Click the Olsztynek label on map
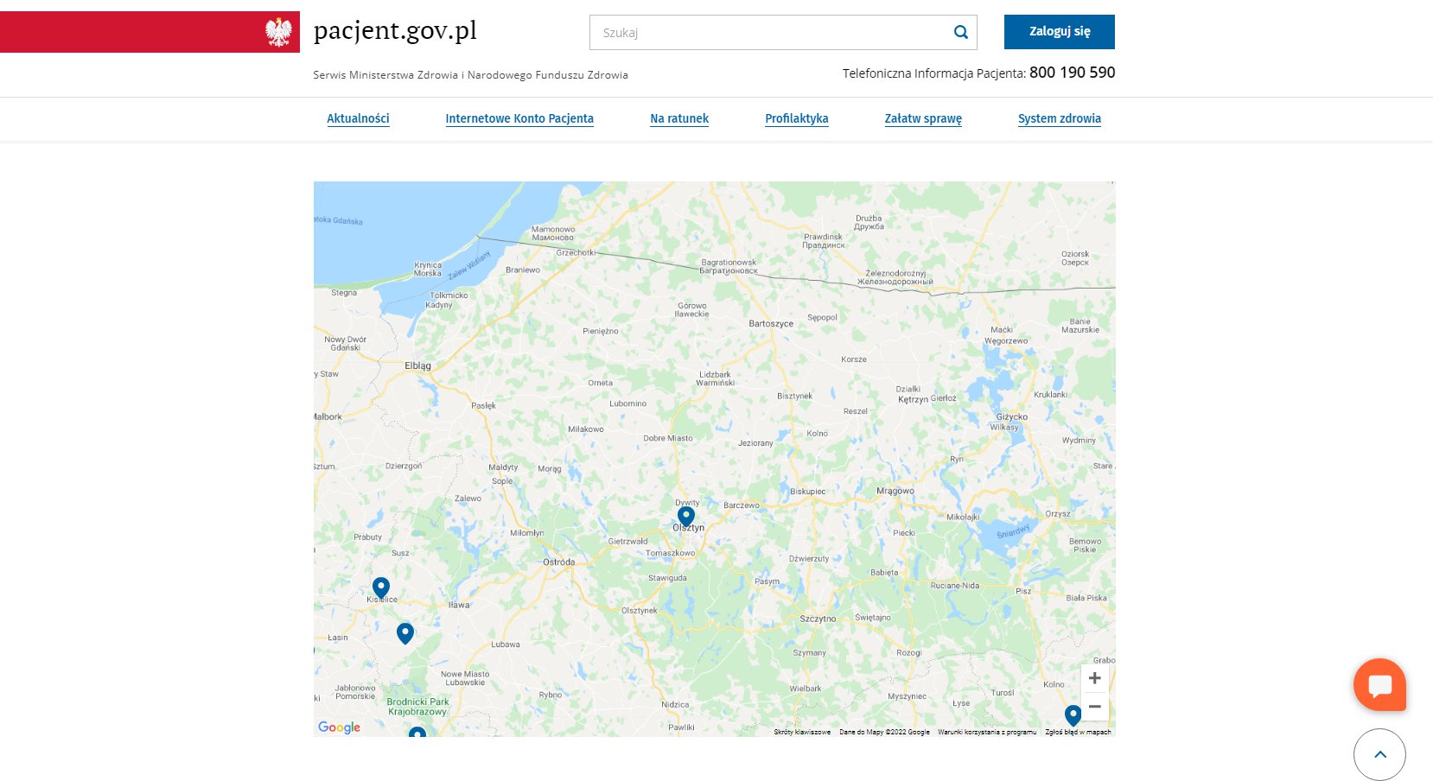The width and height of the screenshot is (1433, 781). [640, 611]
